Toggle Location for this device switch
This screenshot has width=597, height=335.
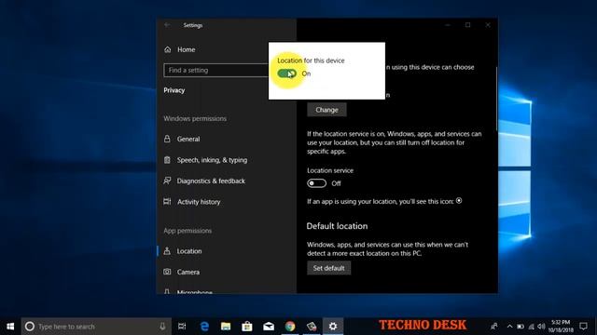286,74
